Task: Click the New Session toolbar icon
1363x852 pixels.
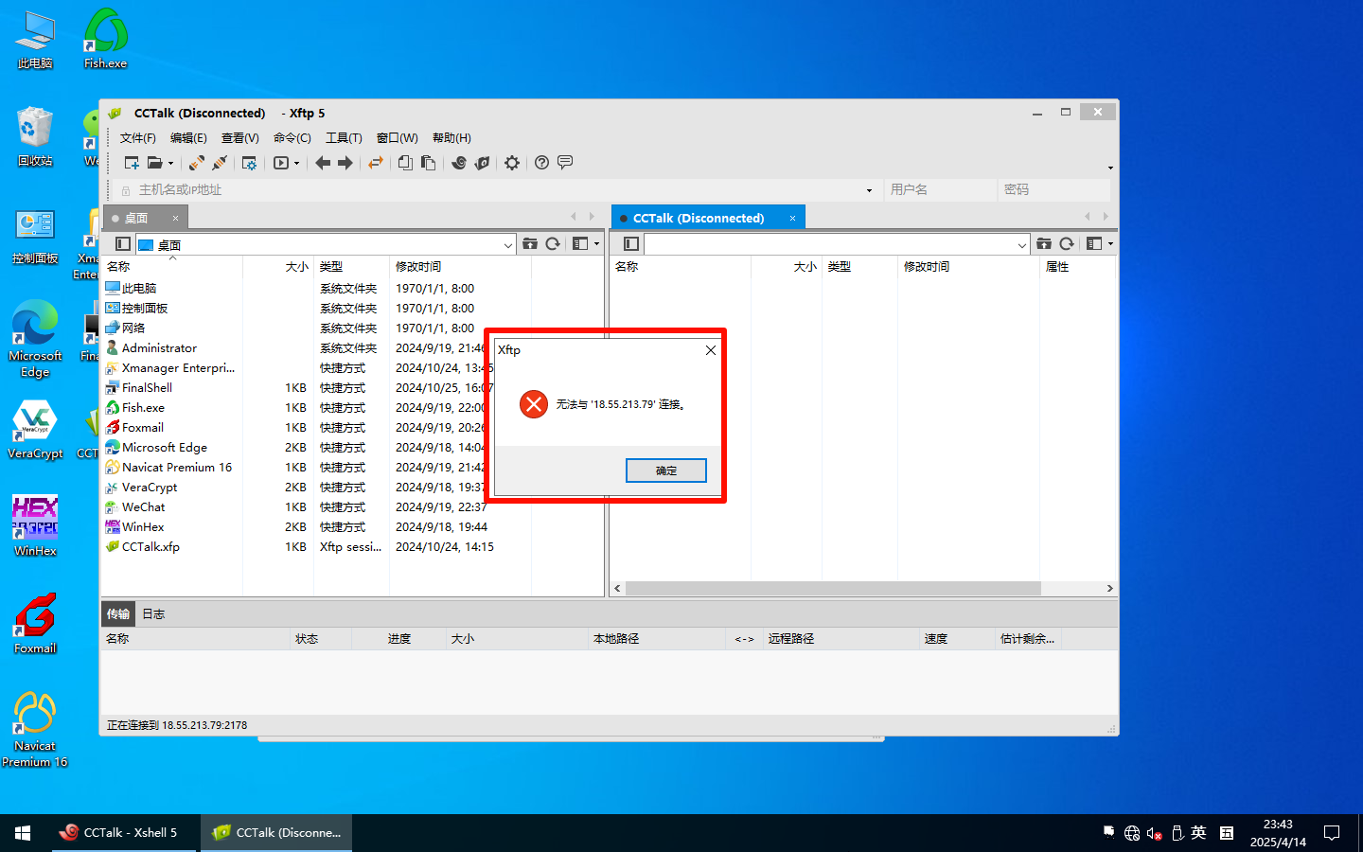Action: coord(132,163)
